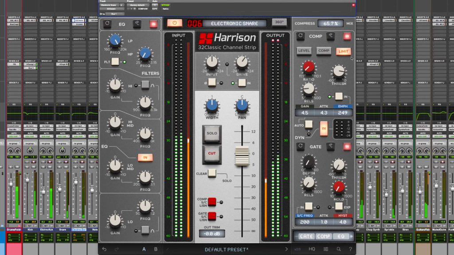
Task: Toggle the EQ section red IN button at top
Action: [153, 24]
